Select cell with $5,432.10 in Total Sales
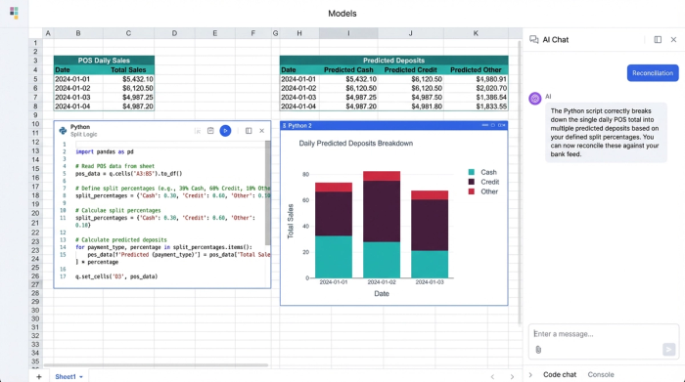The image size is (685, 382). [128, 79]
